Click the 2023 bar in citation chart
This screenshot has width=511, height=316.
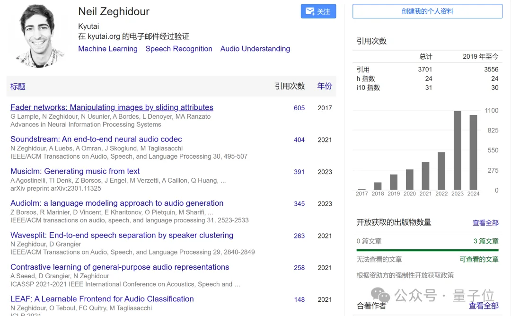point(458,150)
